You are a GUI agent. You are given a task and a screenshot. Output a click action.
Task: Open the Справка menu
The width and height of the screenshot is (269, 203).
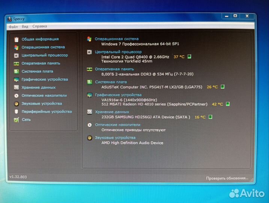40,26
